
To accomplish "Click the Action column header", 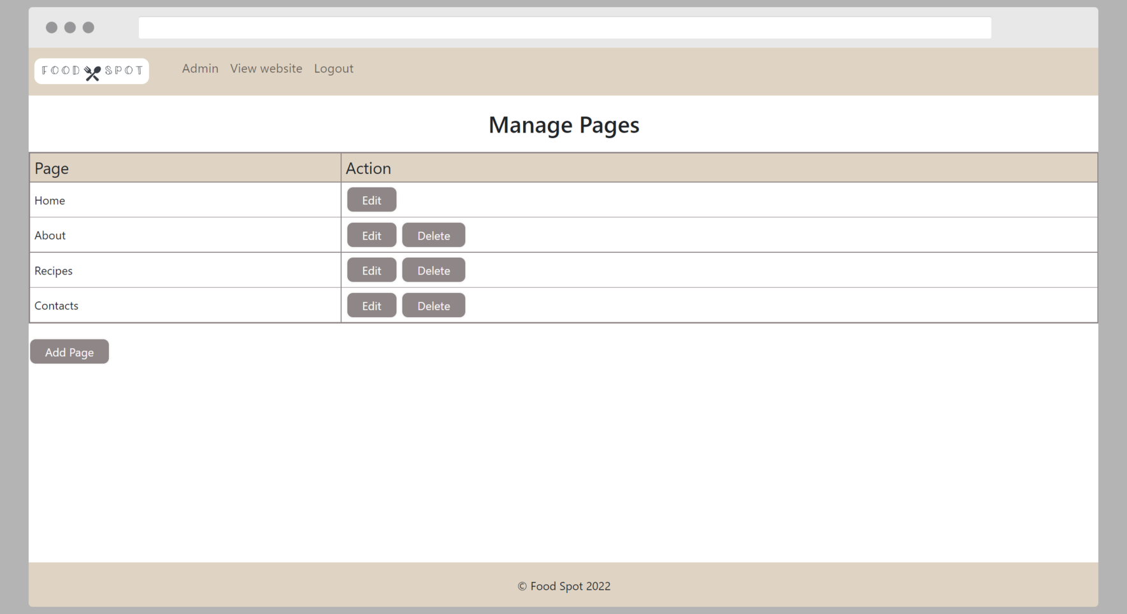I will tap(368, 169).
